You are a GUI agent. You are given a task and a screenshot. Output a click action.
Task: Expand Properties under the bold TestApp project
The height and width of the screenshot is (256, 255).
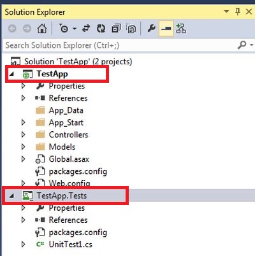tap(24, 86)
